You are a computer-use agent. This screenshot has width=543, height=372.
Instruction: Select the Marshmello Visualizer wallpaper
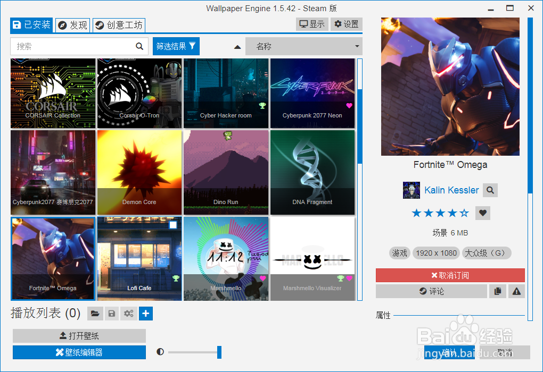(x=312, y=259)
